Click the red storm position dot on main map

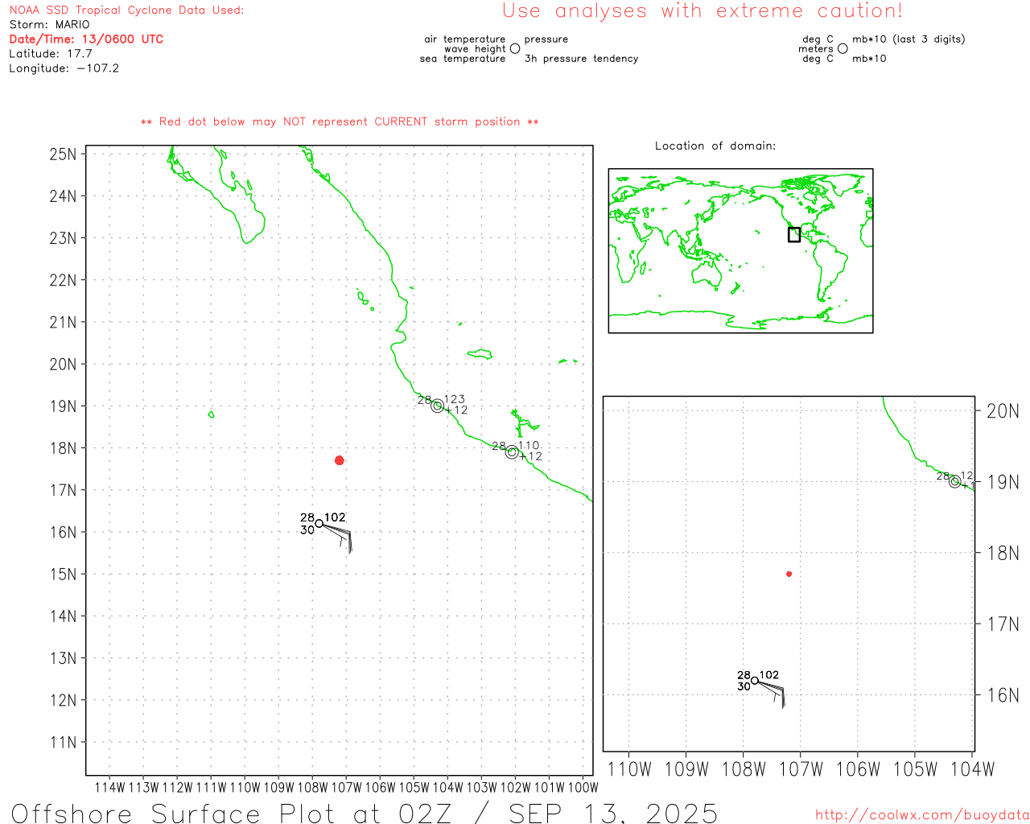click(x=340, y=460)
